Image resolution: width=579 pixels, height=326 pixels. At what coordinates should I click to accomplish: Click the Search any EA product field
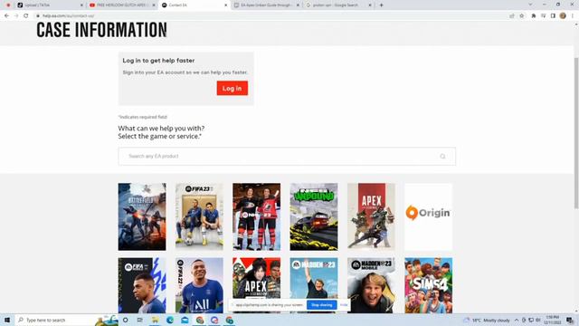(x=287, y=157)
